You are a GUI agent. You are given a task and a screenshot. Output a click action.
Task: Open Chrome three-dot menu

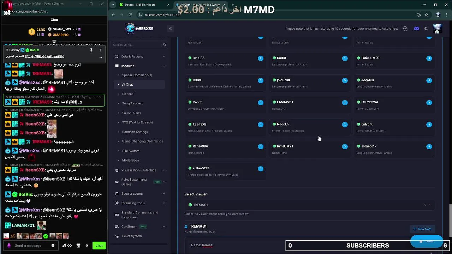(447, 15)
